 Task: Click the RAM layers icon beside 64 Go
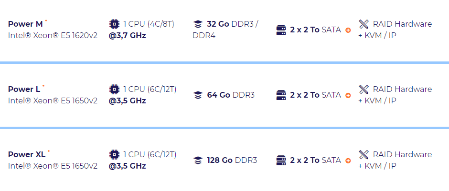click(198, 95)
